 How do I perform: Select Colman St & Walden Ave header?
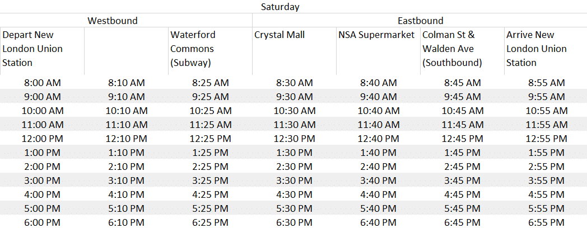pyautogui.click(x=462, y=51)
